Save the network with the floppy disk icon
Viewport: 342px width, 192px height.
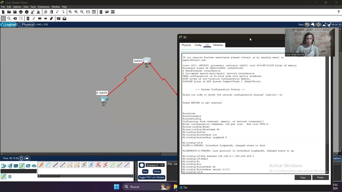pyautogui.click(x=15, y=12)
